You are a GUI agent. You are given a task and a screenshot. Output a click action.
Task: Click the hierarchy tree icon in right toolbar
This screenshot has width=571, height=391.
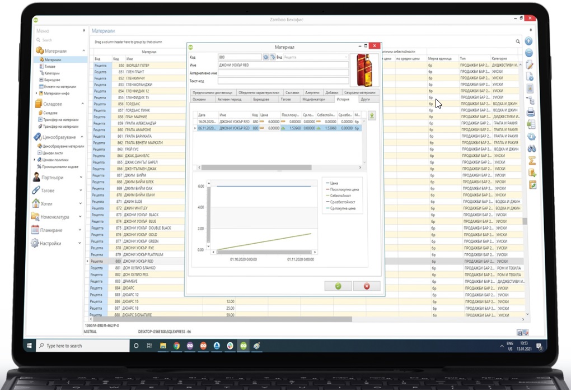tap(531, 101)
